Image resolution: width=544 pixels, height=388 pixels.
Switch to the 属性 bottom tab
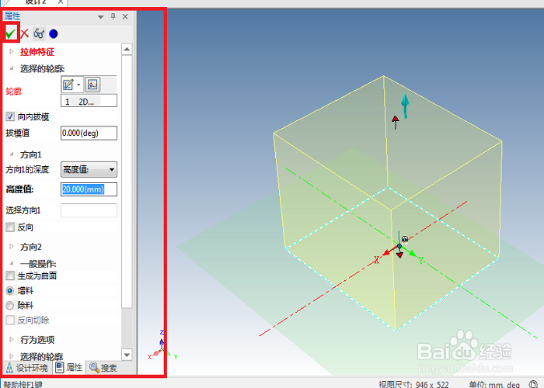pos(69,367)
